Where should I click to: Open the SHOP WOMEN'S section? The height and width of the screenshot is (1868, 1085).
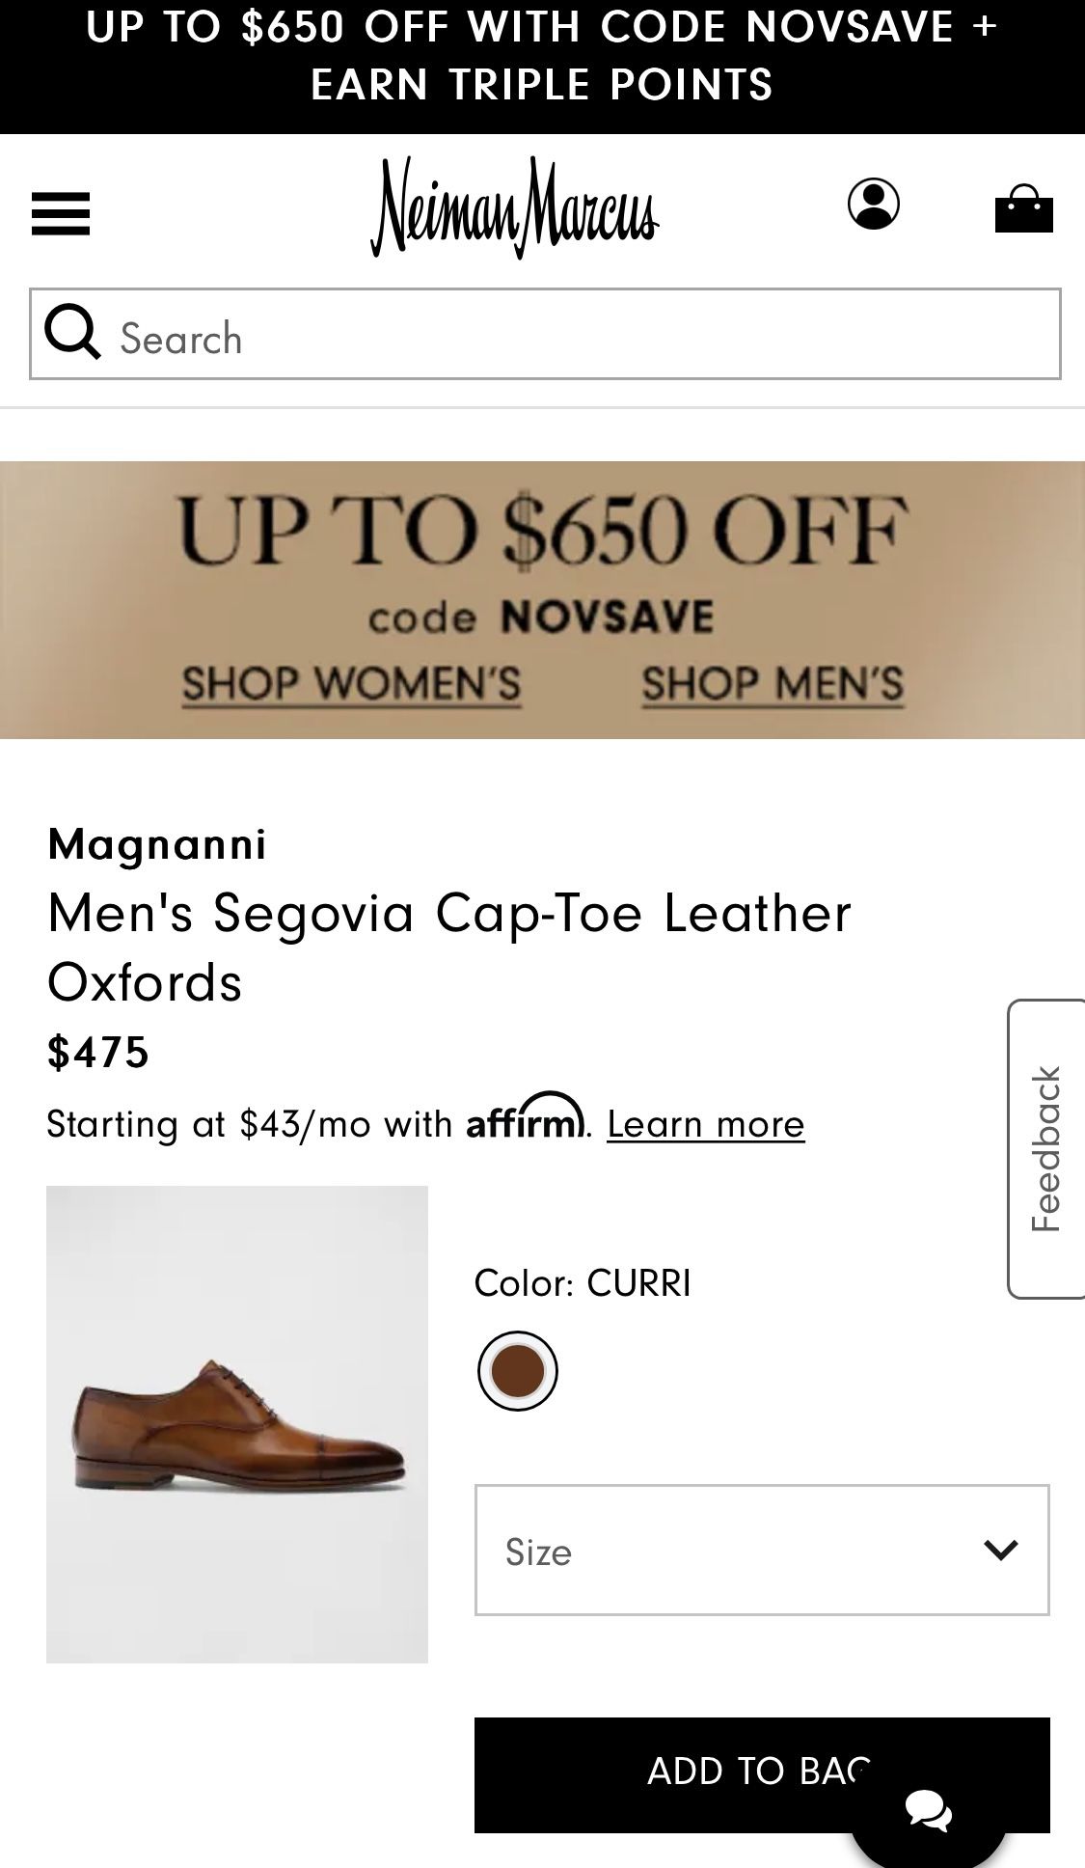(353, 683)
